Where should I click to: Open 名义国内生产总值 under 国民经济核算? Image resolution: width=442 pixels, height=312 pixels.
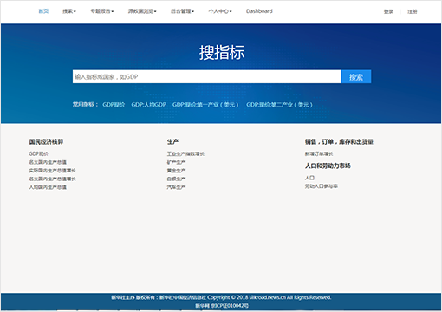pyautogui.click(x=48, y=162)
